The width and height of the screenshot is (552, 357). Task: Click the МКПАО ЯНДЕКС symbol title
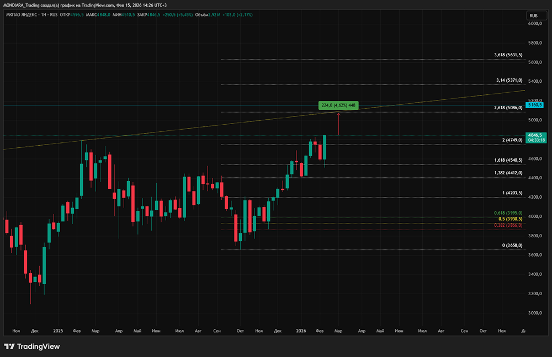pos(22,15)
